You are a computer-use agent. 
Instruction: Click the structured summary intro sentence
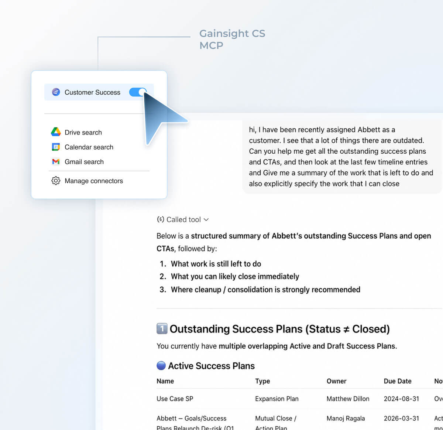[x=294, y=242]
